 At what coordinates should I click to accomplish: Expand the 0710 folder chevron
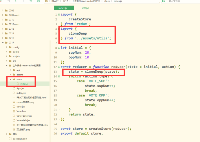pos(3,20)
